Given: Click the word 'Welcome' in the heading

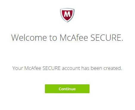Looking at the screenshot, I should tap(29, 37).
